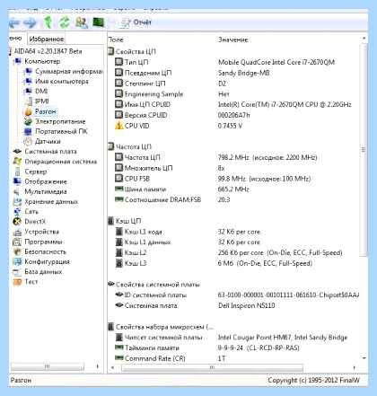This screenshot has width=377, height=396.
Task: Click the Сеть category icon
Action: coord(17,212)
